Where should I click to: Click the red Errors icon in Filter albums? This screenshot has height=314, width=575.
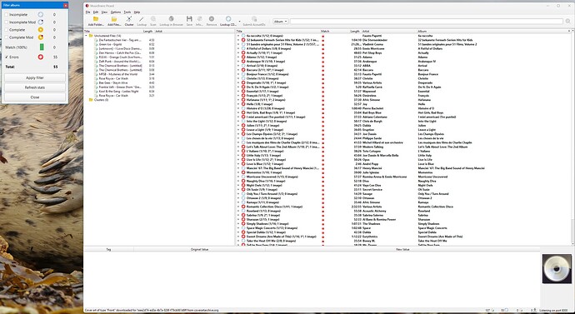[x=41, y=57]
